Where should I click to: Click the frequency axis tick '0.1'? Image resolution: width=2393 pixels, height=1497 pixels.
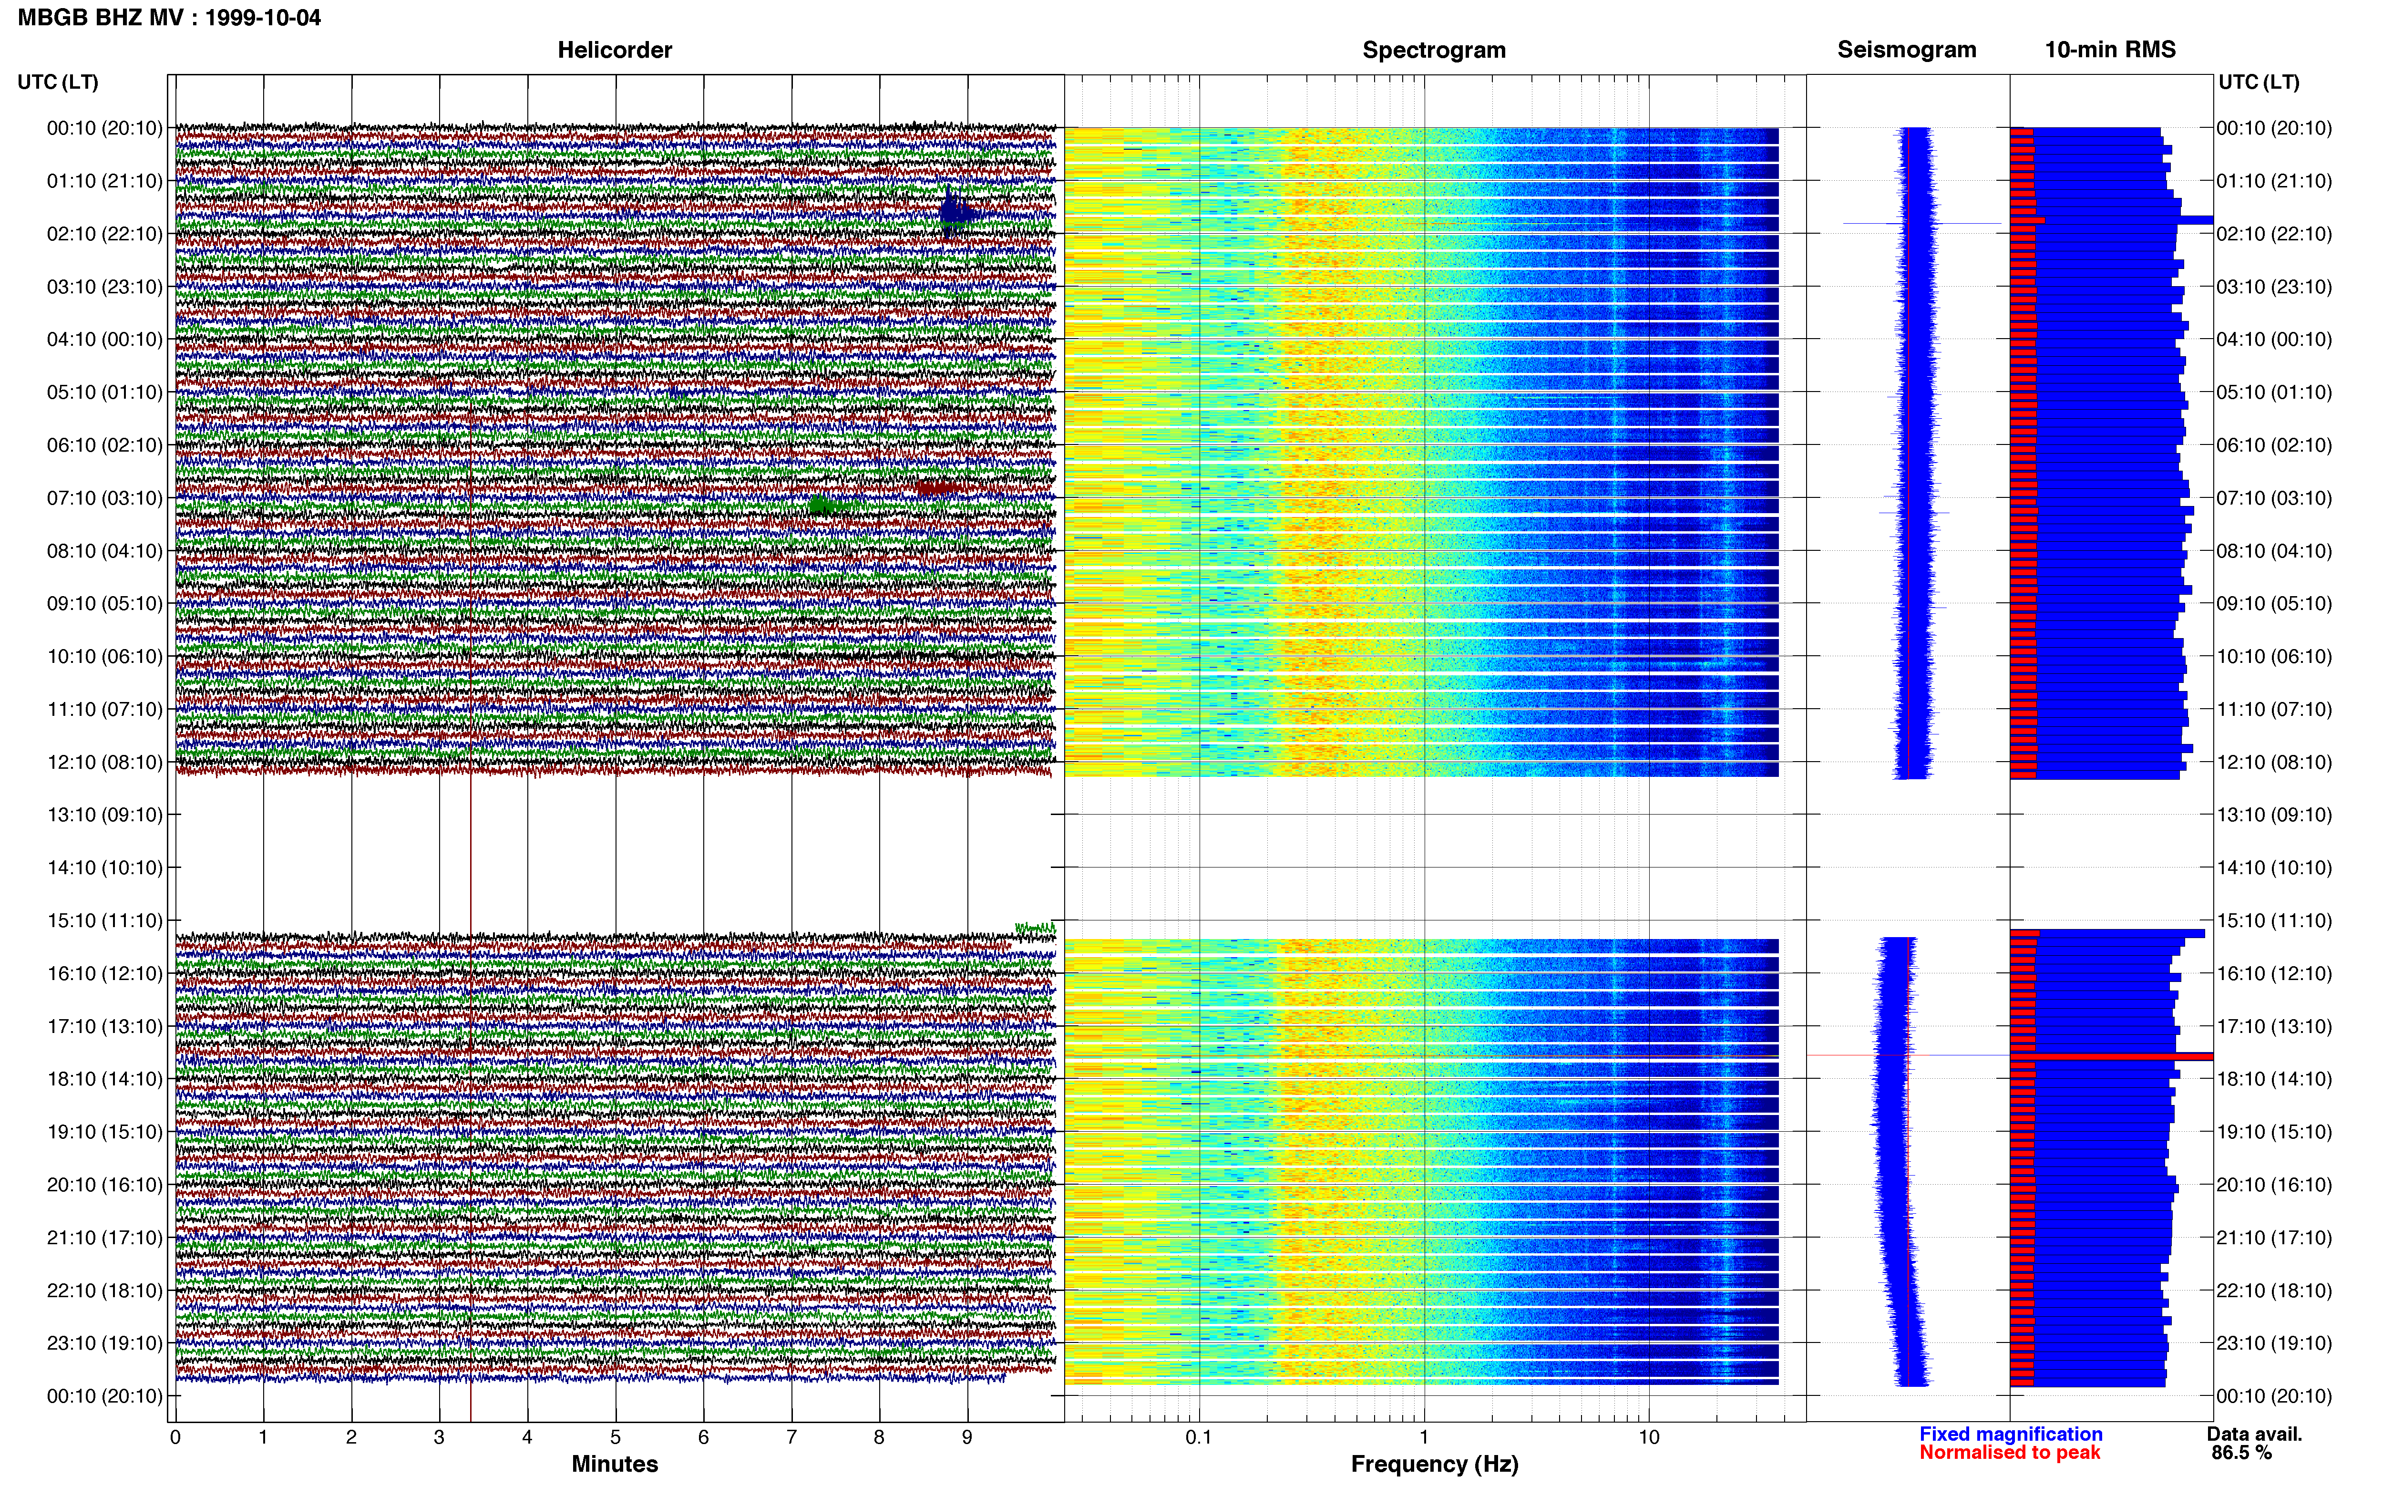coord(1199,1436)
